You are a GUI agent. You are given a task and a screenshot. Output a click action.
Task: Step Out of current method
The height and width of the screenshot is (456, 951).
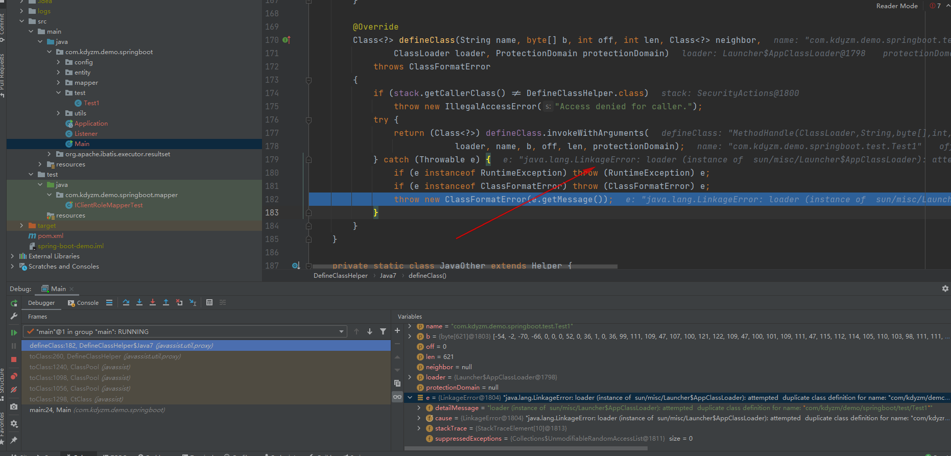(166, 303)
